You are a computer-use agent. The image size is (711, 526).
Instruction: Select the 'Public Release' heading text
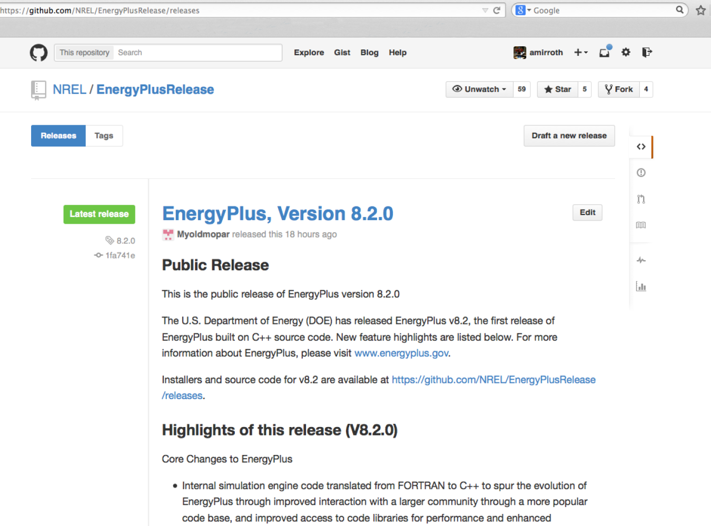[x=215, y=265]
